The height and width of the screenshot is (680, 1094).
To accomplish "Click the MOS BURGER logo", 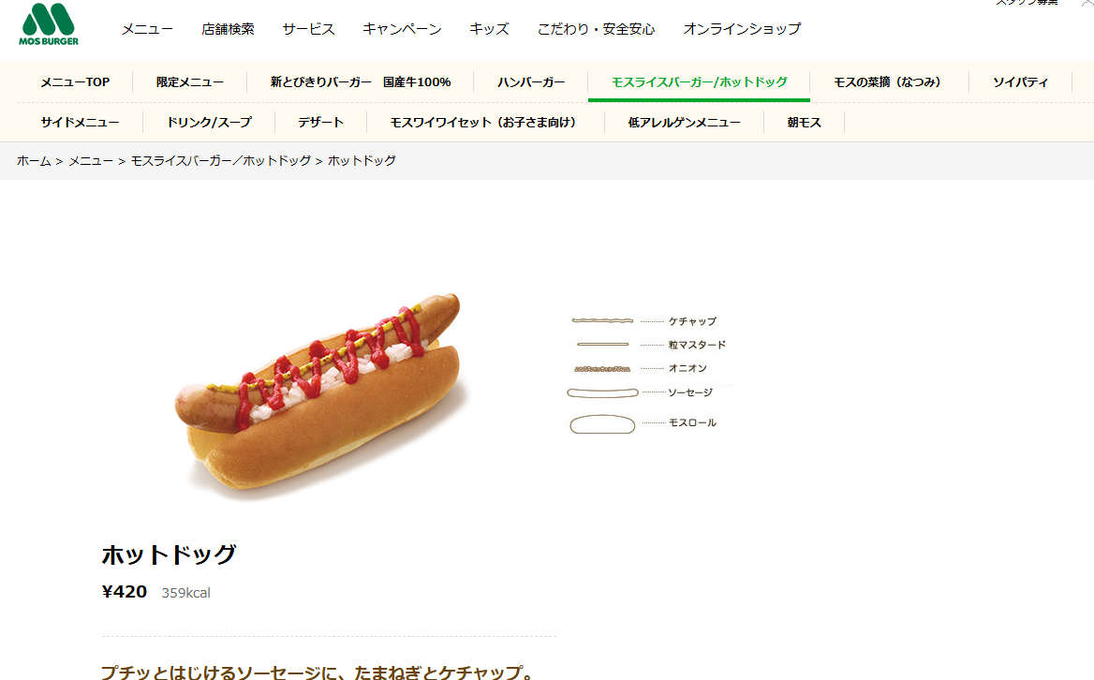I will point(48,24).
